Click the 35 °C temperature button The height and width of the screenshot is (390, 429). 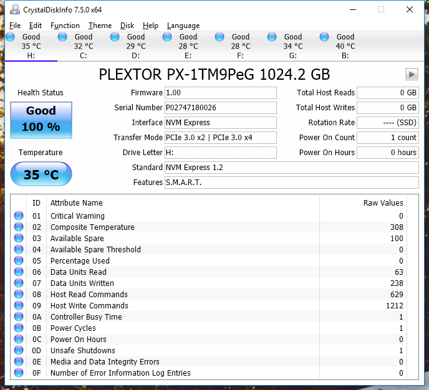tap(41, 174)
